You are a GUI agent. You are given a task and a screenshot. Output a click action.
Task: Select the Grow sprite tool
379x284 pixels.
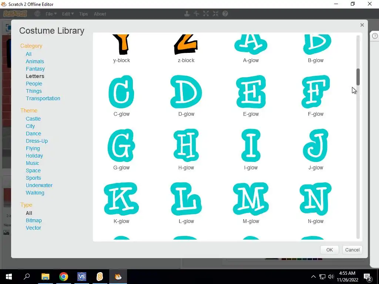(206, 14)
